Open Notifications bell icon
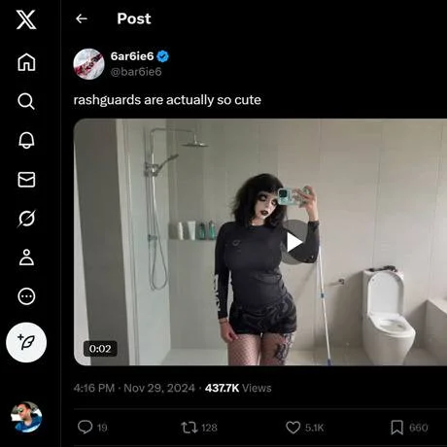 click(26, 140)
